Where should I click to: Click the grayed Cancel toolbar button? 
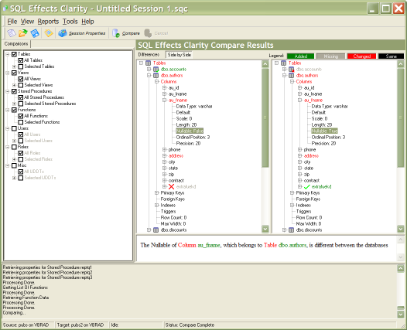[156, 33]
